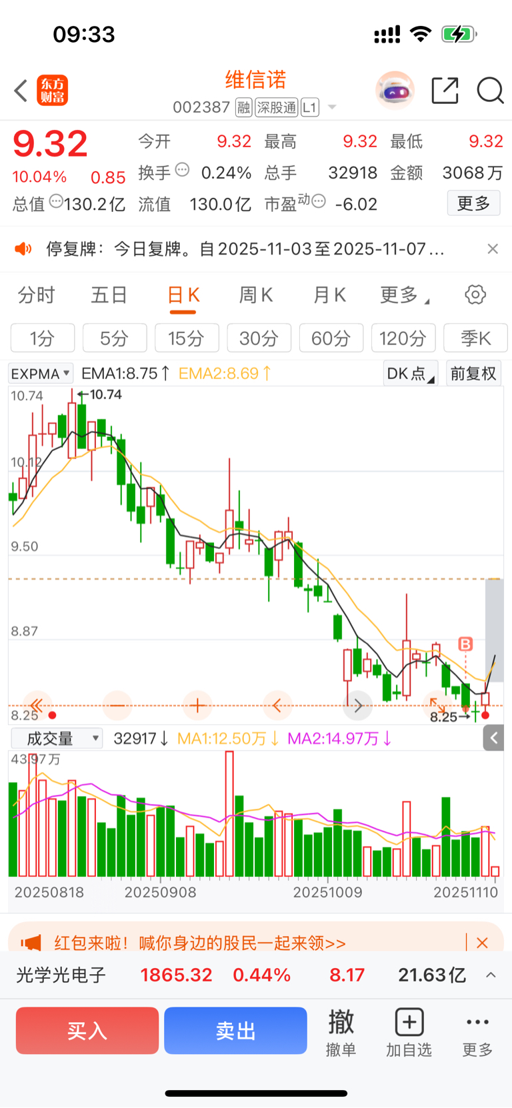Open the search magnifier icon
512x1108 pixels.
(490, 91)
